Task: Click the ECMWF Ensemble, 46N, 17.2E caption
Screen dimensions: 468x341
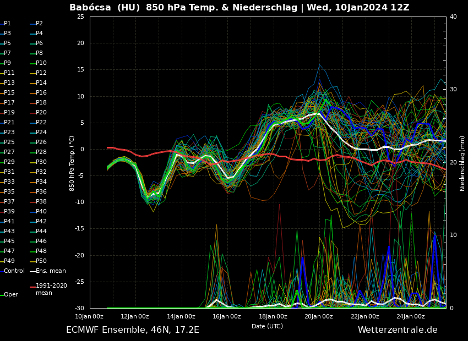Action: (x=133, y=330)
